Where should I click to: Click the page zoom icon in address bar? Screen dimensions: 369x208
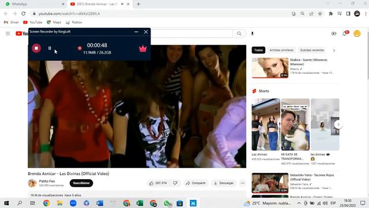click(x=302, y=14)
